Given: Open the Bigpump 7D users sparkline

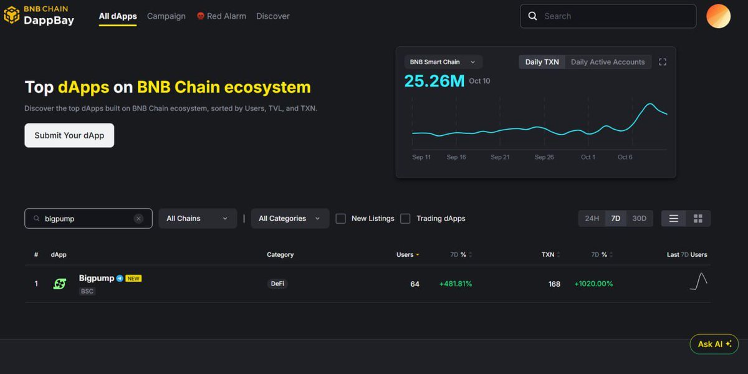Looking at the screenshot, I should [x=698, y=281].
